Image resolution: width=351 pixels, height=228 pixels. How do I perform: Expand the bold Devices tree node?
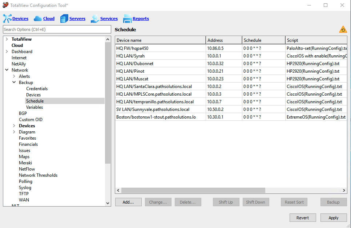[x=14, y=126]
